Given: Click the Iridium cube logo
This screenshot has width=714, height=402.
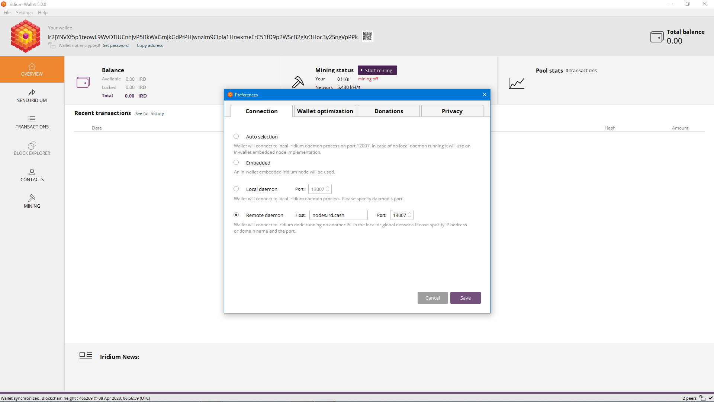Looking at the screenshot, I should 26,36.
